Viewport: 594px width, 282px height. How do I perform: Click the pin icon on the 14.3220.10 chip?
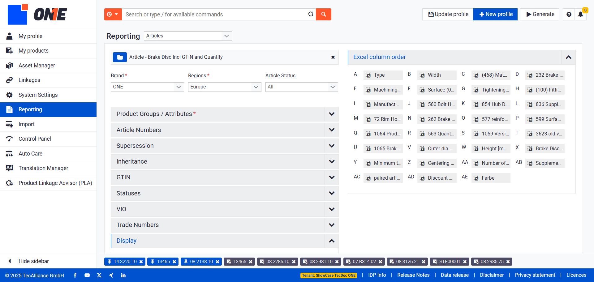tap(110, 262)
